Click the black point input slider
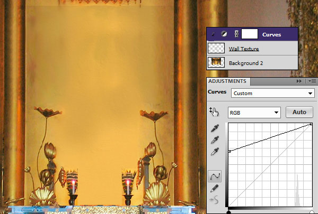 click(228, 212)
